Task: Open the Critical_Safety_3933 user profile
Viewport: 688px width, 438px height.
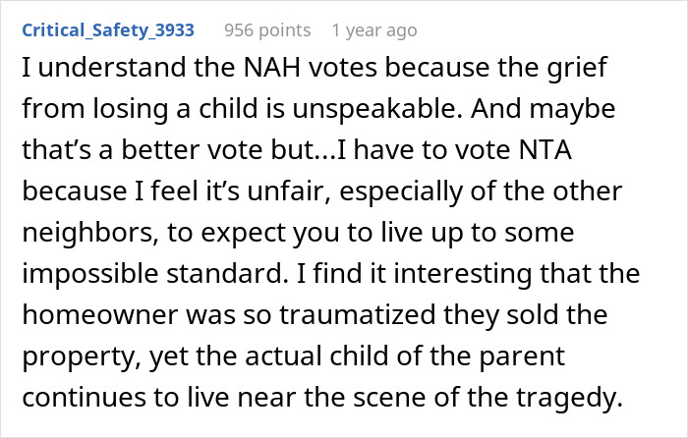Action: click(x=108, y=29)
